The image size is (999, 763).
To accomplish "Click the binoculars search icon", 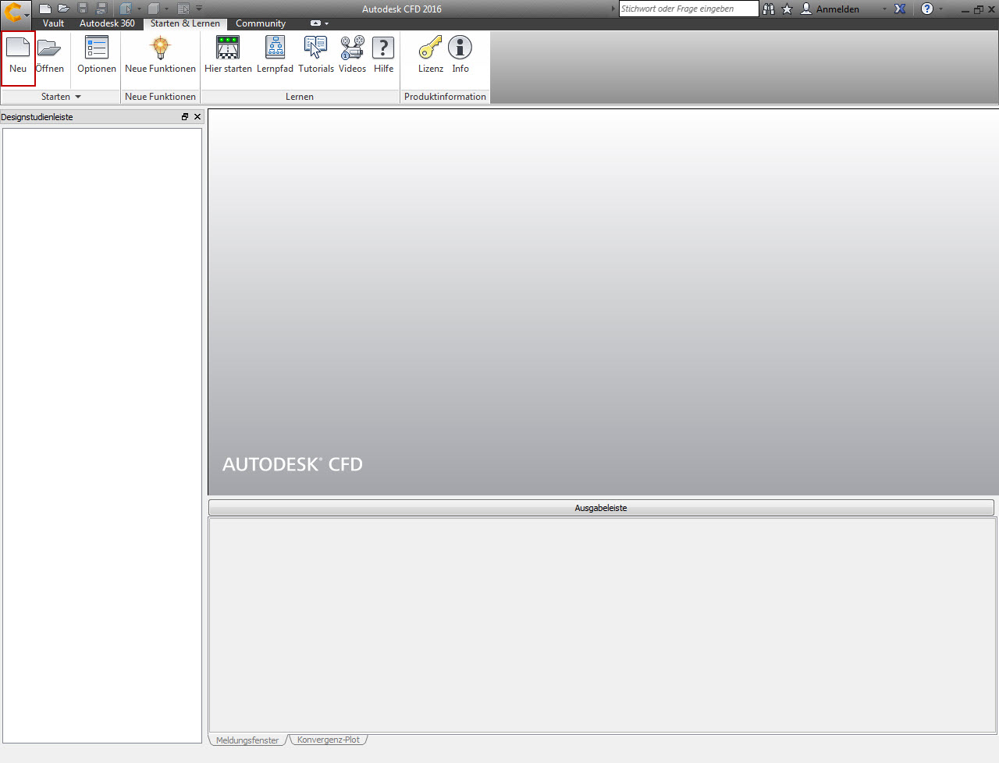I will (x=769, y=9).
